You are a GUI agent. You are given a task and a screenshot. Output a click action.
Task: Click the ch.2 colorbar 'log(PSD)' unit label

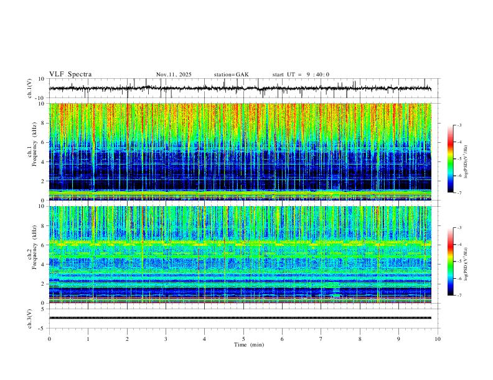tap(466, 264)
